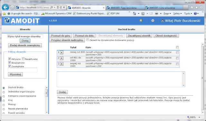This screenshot has width=206, height=121.
Task: Click the read mail icon in command bar
Action: pyautogui.click(x=151, y=13)
